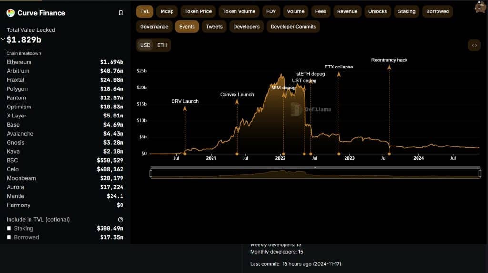This screenshot has height=273, width=488.
Task: Click the top bar of the chart range selector
Action: (x=315, y=167)
